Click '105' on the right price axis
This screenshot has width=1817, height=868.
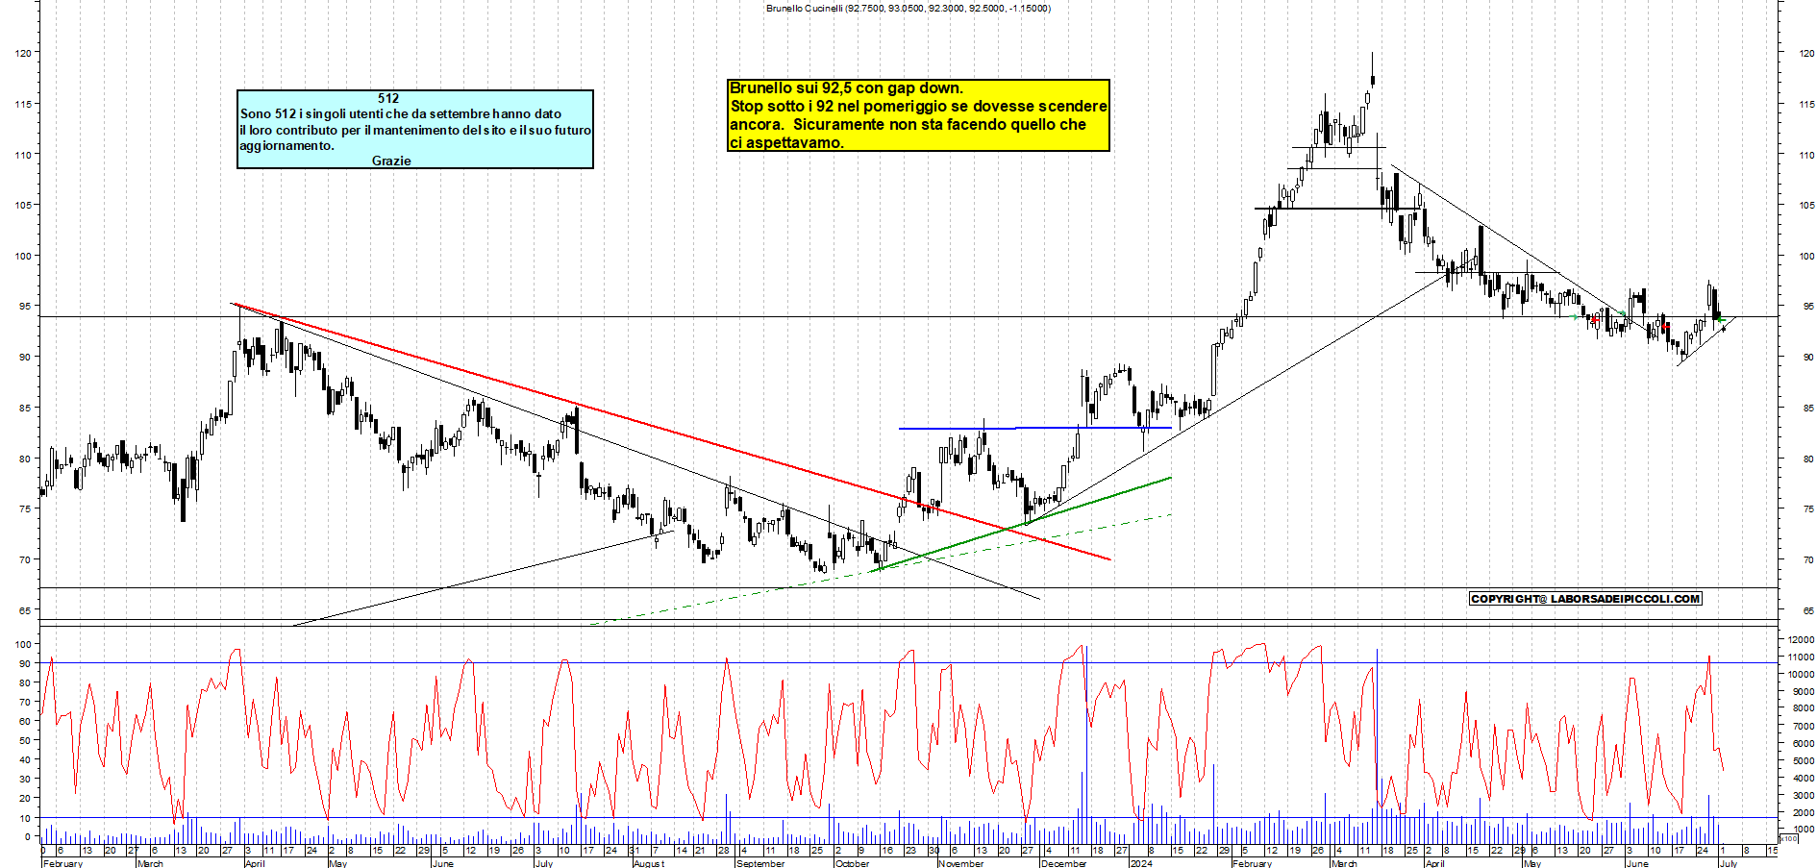[x=1807, y=205]
